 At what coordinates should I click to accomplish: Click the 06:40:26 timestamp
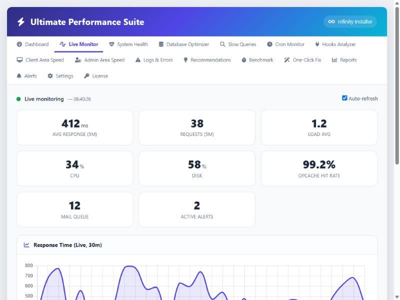point(82,99)
